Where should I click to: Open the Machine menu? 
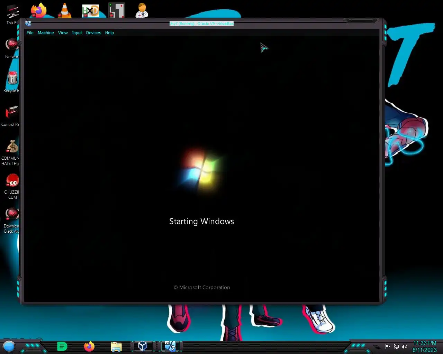tap(46, 33)
